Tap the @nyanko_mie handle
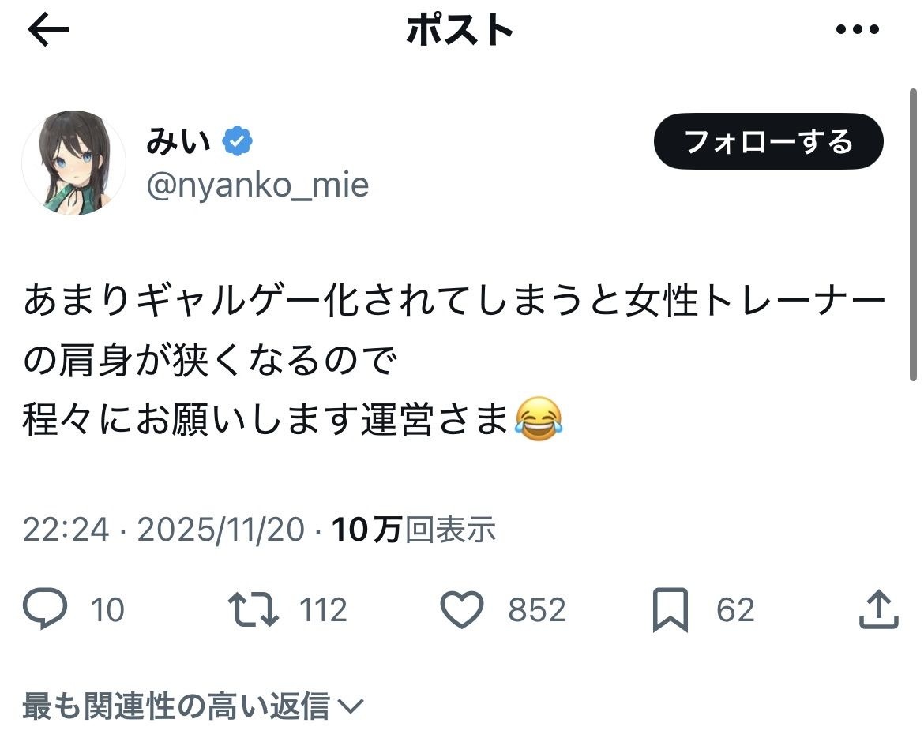 point(257,185)
